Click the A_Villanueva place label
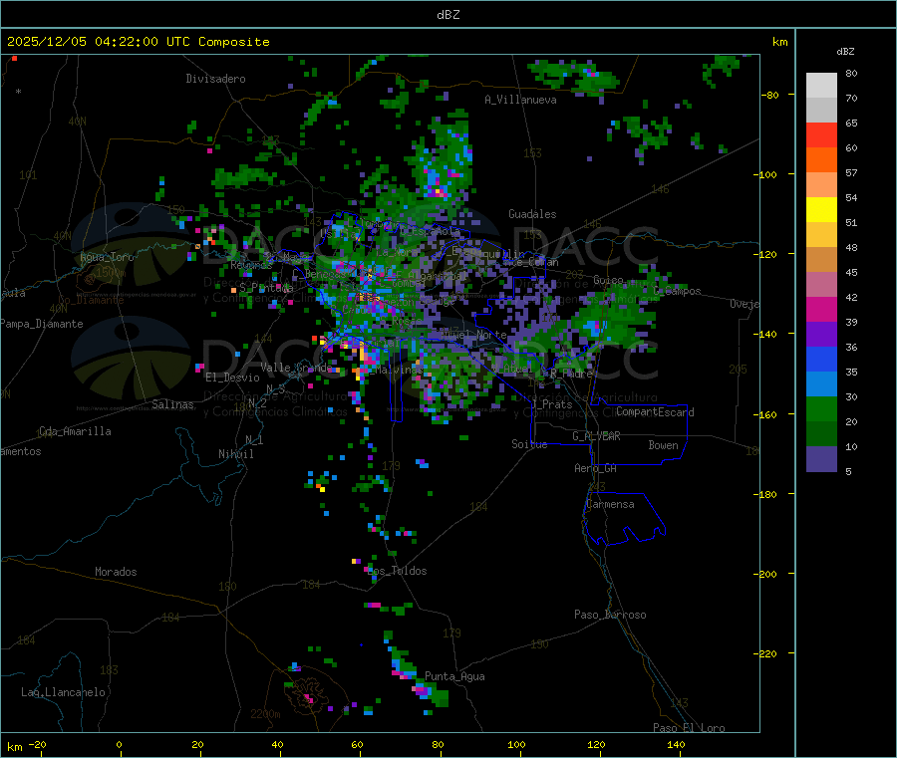 [x=520, y=100]
